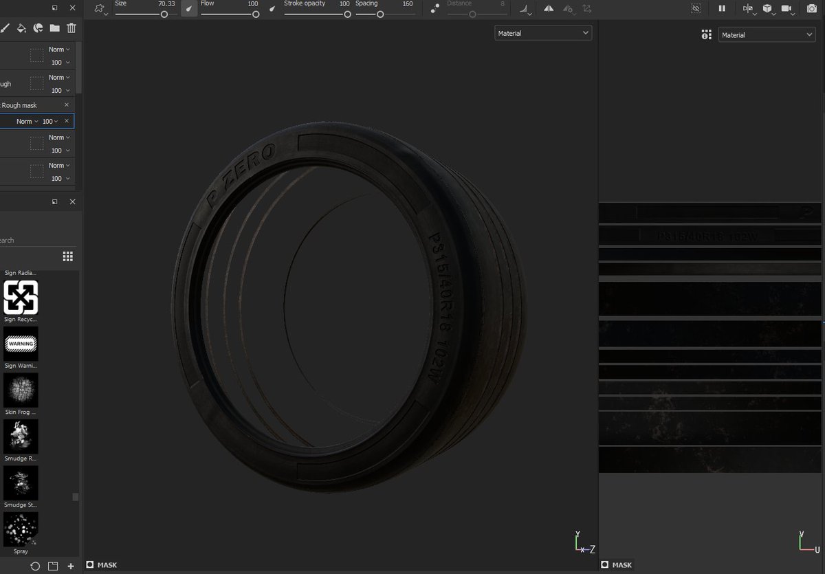The width and height of the screenshot is (825, 574).
Task: Click the 2D view tile info icon
Action: (706, 34)
